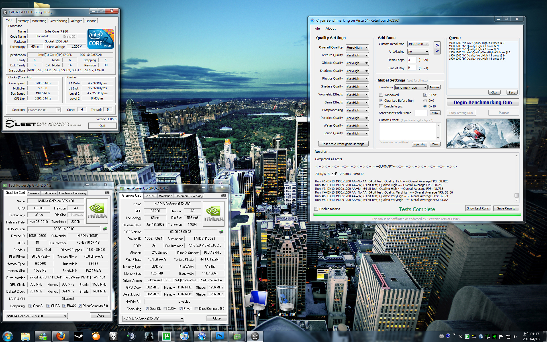
Task: Open Windows Explorer from the taskbar
Action: (25, 336)
